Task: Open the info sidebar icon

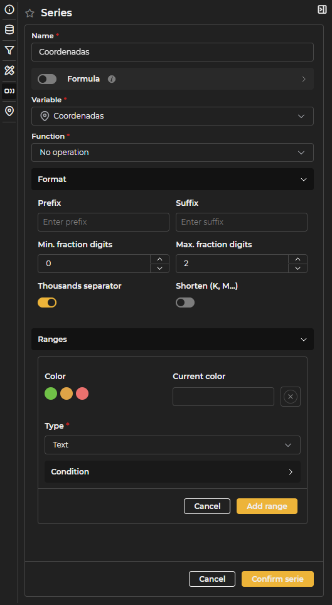Action: (x=9, y=9)
